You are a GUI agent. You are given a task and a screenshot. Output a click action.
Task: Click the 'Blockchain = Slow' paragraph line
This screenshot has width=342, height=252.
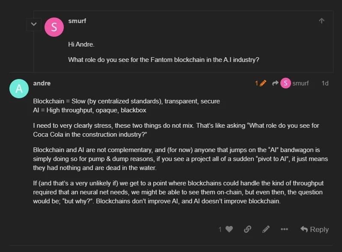tap(127, 101)
